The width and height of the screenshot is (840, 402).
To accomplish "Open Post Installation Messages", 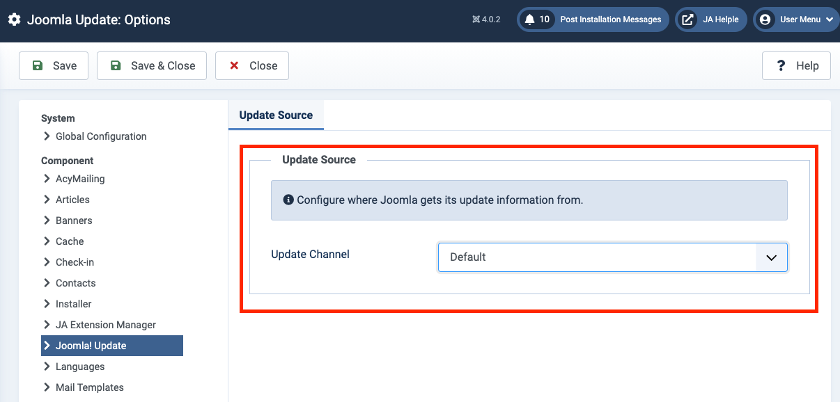I will [593, 19].
